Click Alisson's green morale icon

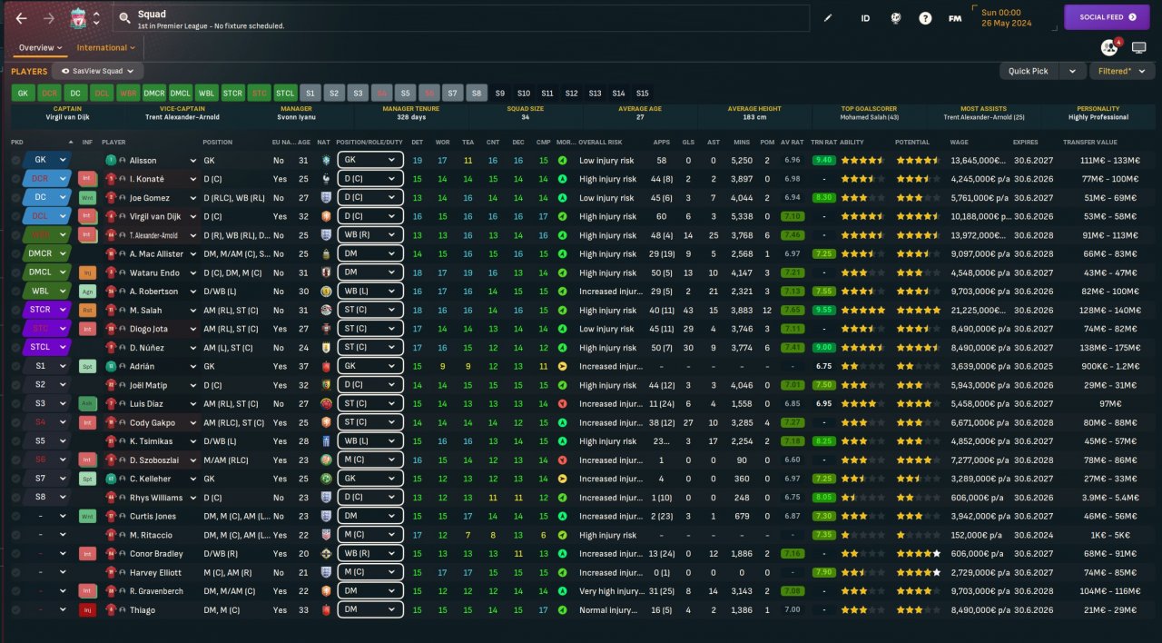pyautogui.click(x=563, y=160)
